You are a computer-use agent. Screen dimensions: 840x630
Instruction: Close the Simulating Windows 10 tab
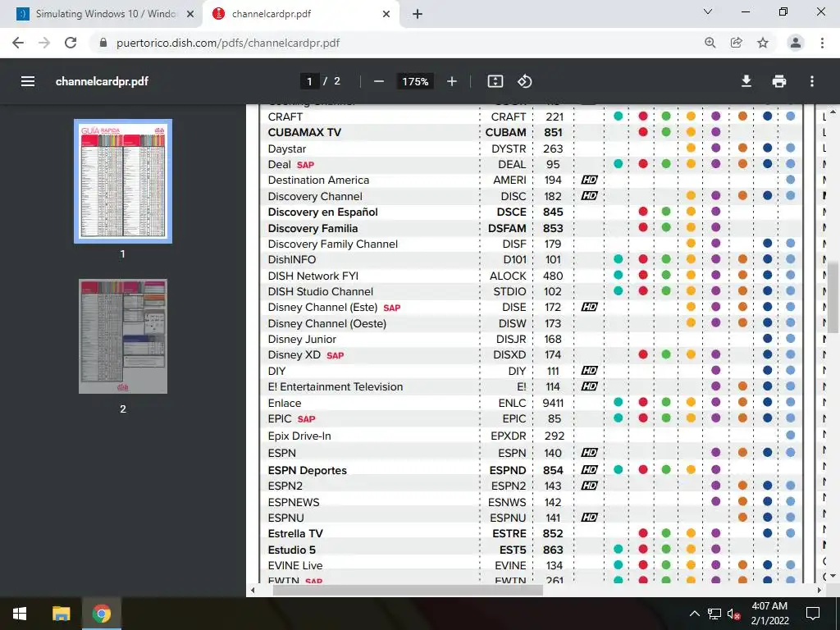pyautogui.click(x=190, y=14)
